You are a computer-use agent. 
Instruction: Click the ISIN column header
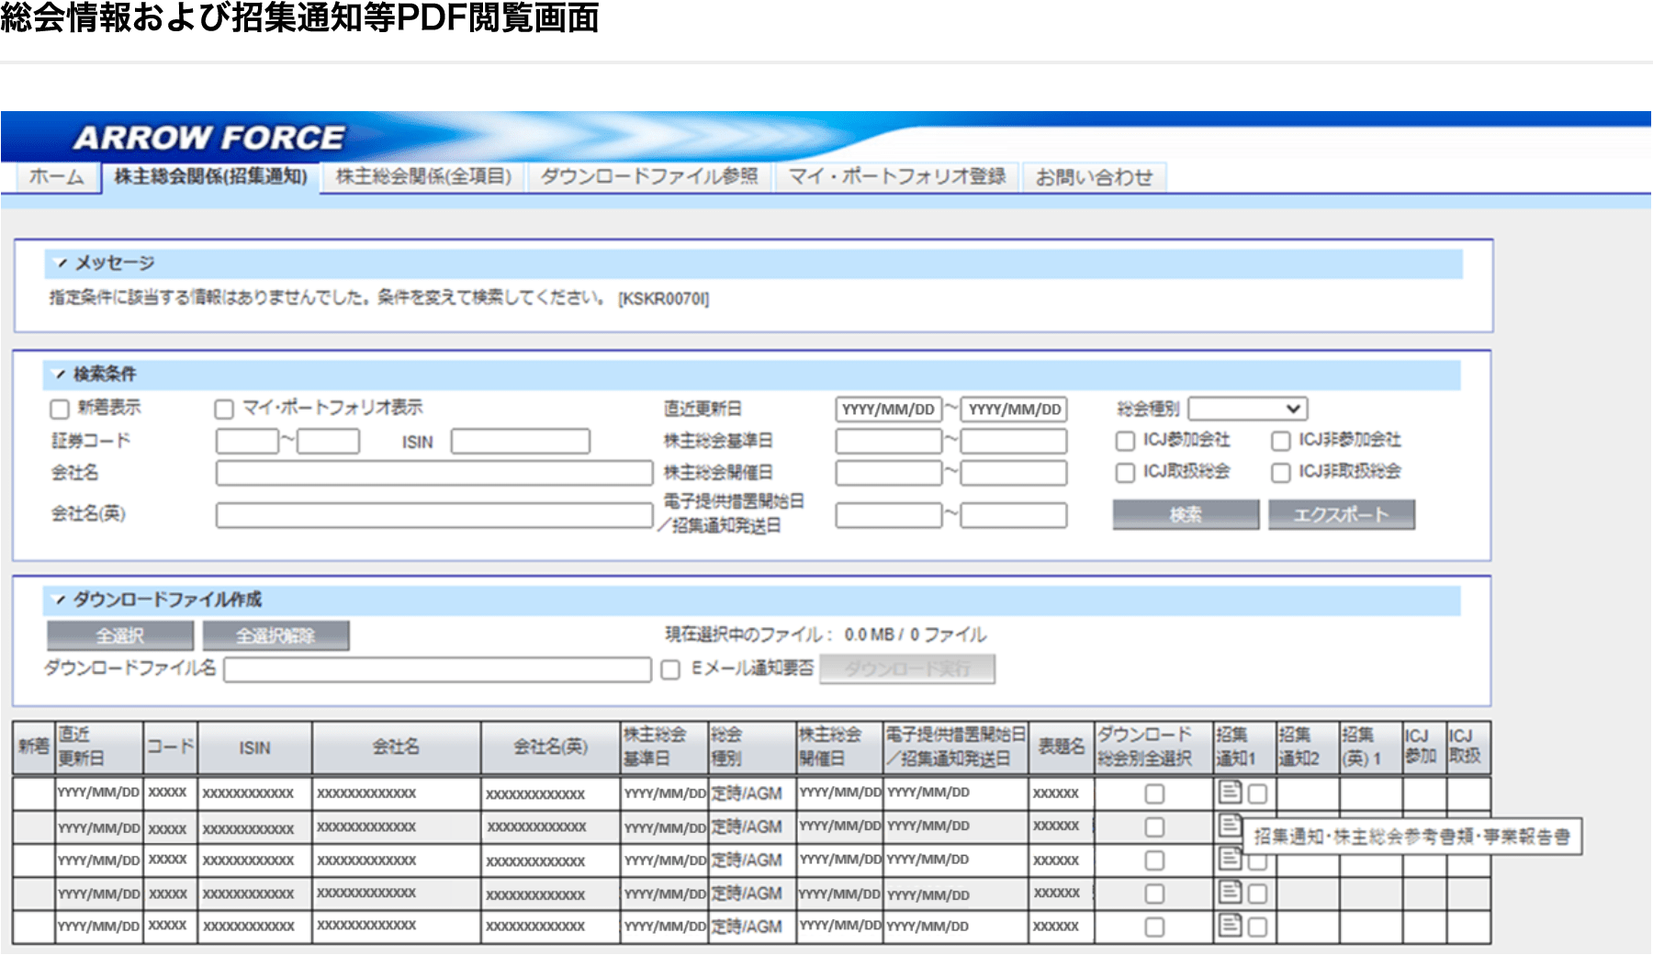click(x=255, y=747)
